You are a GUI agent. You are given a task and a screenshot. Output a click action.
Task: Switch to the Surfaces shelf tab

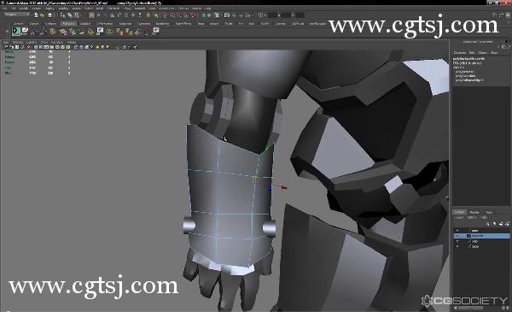click(50, 24)
